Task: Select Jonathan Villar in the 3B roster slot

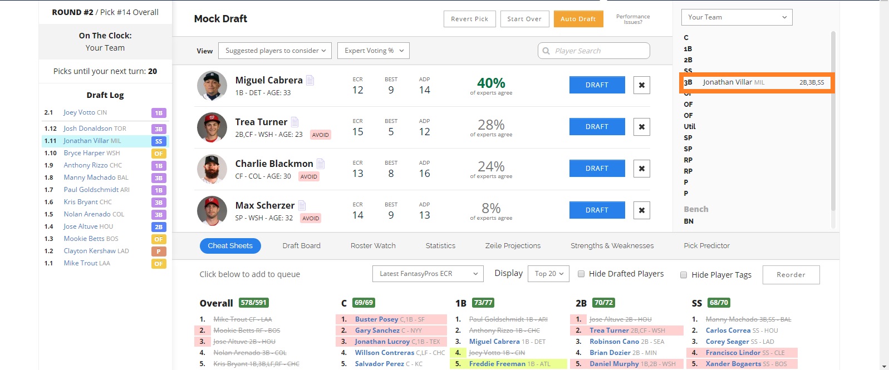Action: (x=757, y=82)
